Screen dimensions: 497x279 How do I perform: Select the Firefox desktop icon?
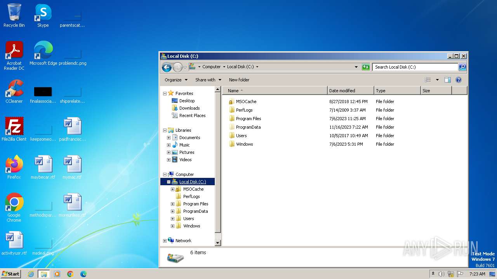pyautogui.click(x=14, y=167)
